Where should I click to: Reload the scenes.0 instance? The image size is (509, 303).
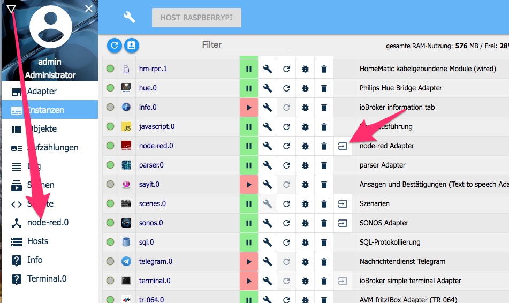point(286,204)
